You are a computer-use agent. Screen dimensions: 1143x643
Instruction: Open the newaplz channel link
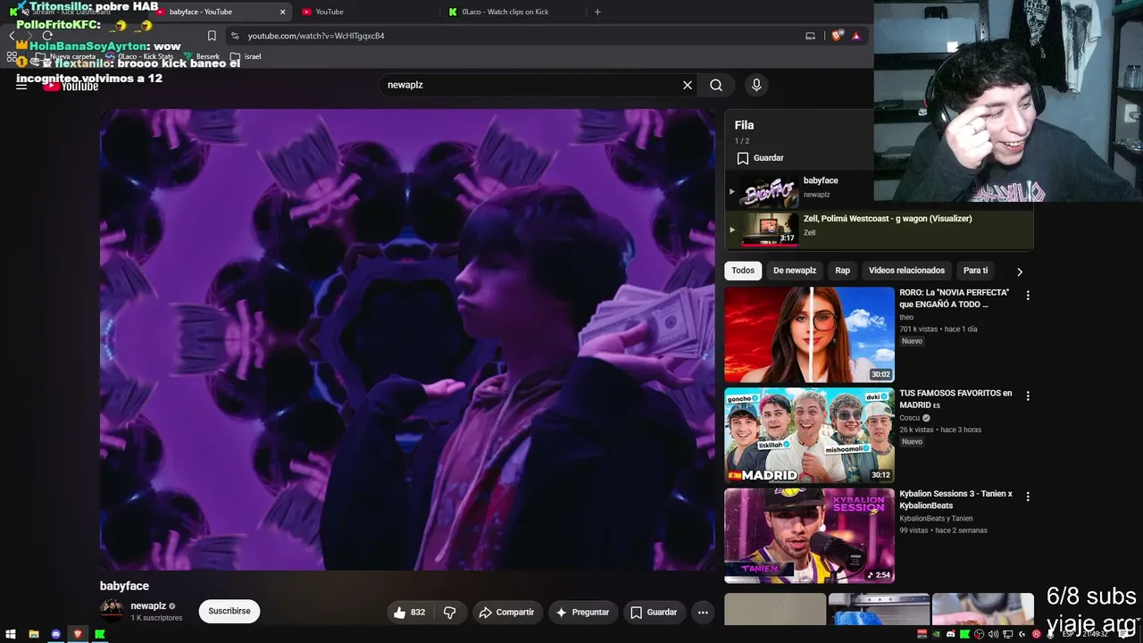click(148, 606)
